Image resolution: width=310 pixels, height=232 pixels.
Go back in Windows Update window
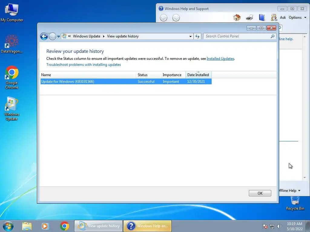pyautogui.click(x=44, y=36)
